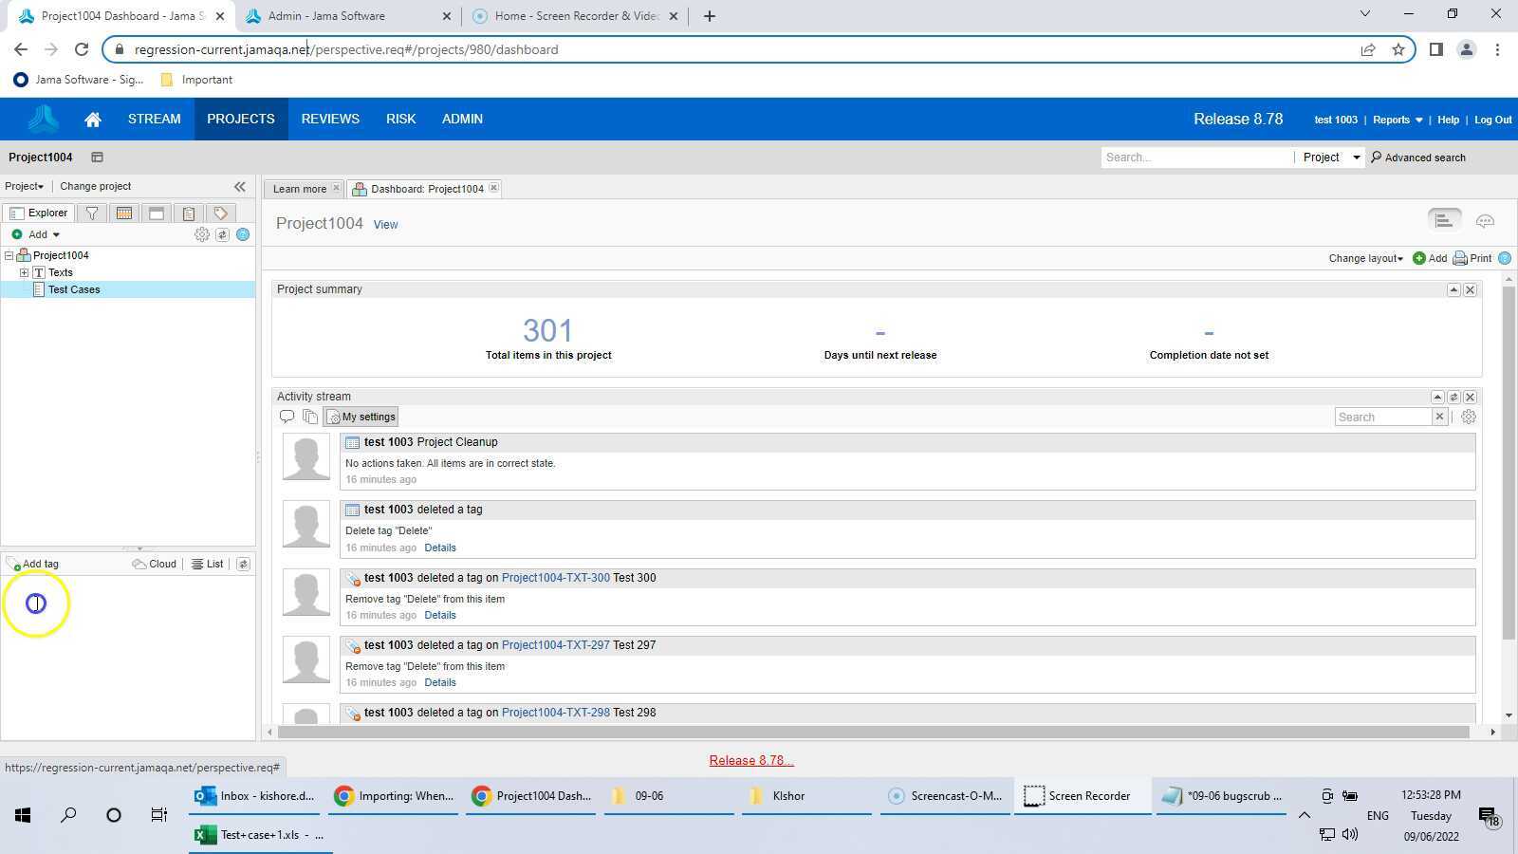
Task: Open the Filter panel icon
Action: (x=92, y=213)
